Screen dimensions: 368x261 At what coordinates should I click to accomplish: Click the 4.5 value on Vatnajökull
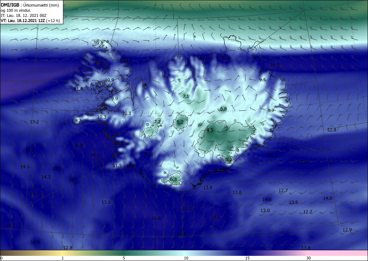click(x=210, y=130)
